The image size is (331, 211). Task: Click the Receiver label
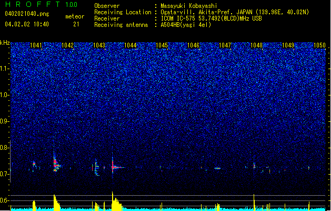[107, 18]
